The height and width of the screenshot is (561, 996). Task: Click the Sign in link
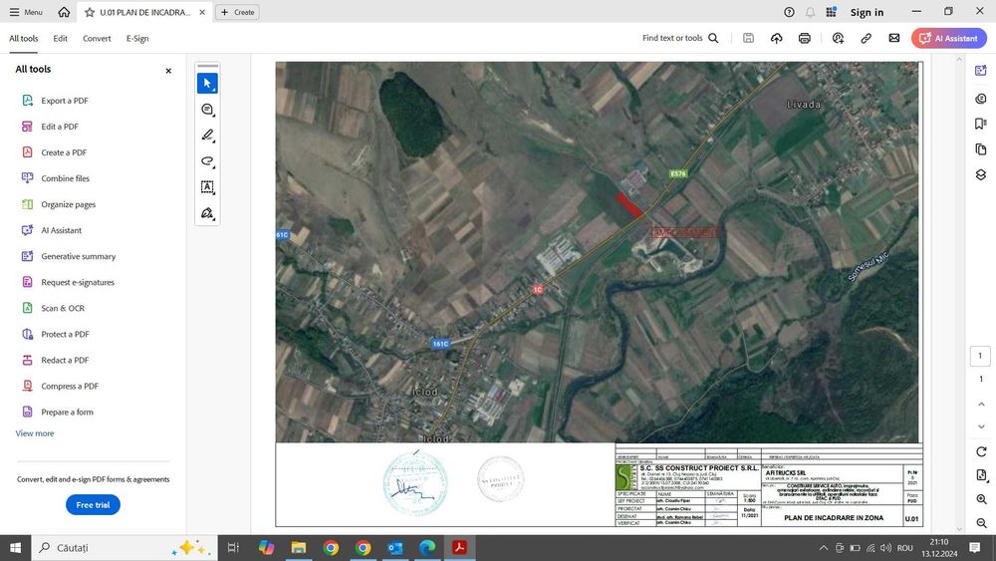pos(867,12)
